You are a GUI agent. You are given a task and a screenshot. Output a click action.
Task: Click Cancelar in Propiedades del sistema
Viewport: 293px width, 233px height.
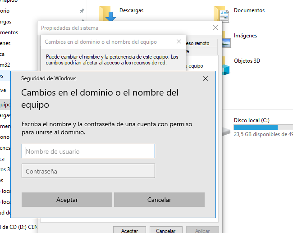coord(166,230)
